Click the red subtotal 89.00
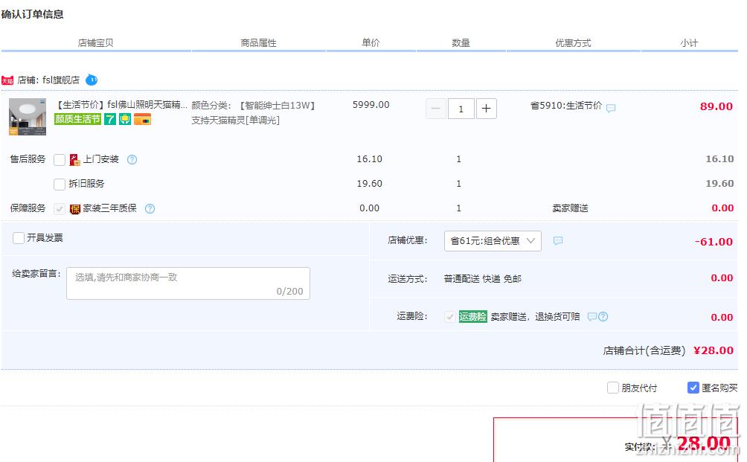 [x=716, y=106]
